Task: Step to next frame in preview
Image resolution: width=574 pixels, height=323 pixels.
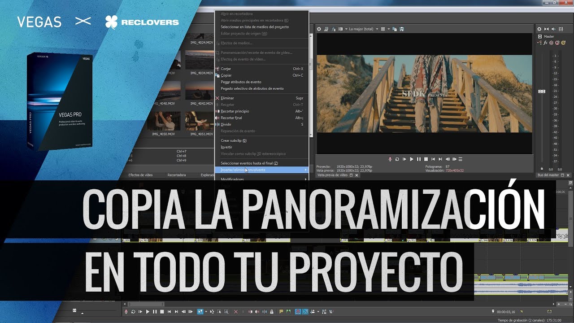Action: click(x=454, y=159)
